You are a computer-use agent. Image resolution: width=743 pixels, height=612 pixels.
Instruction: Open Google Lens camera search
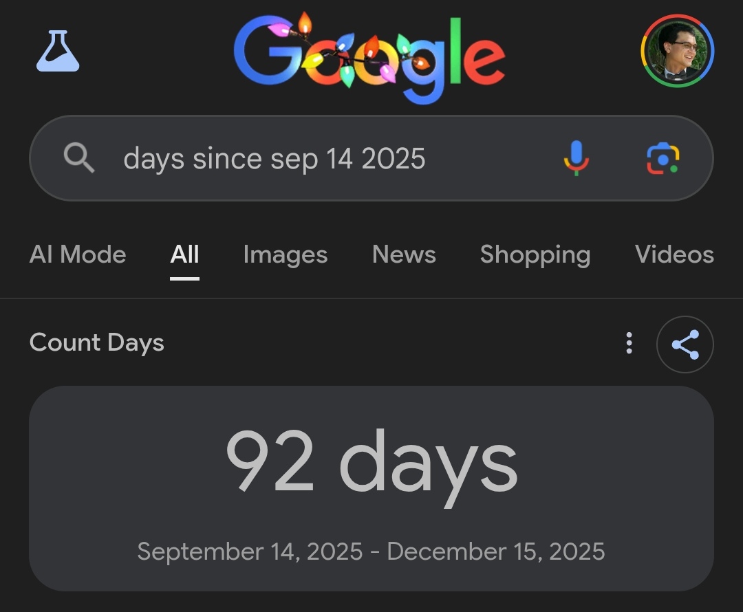pyautogui.click(x=663, y=158)
